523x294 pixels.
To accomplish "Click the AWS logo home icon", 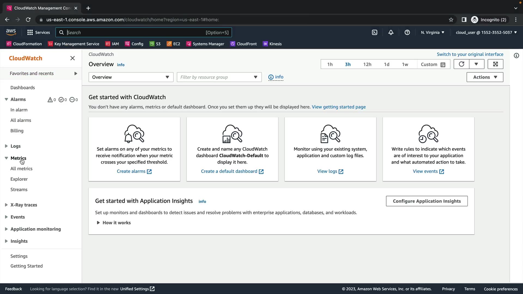I will (11, 32).
